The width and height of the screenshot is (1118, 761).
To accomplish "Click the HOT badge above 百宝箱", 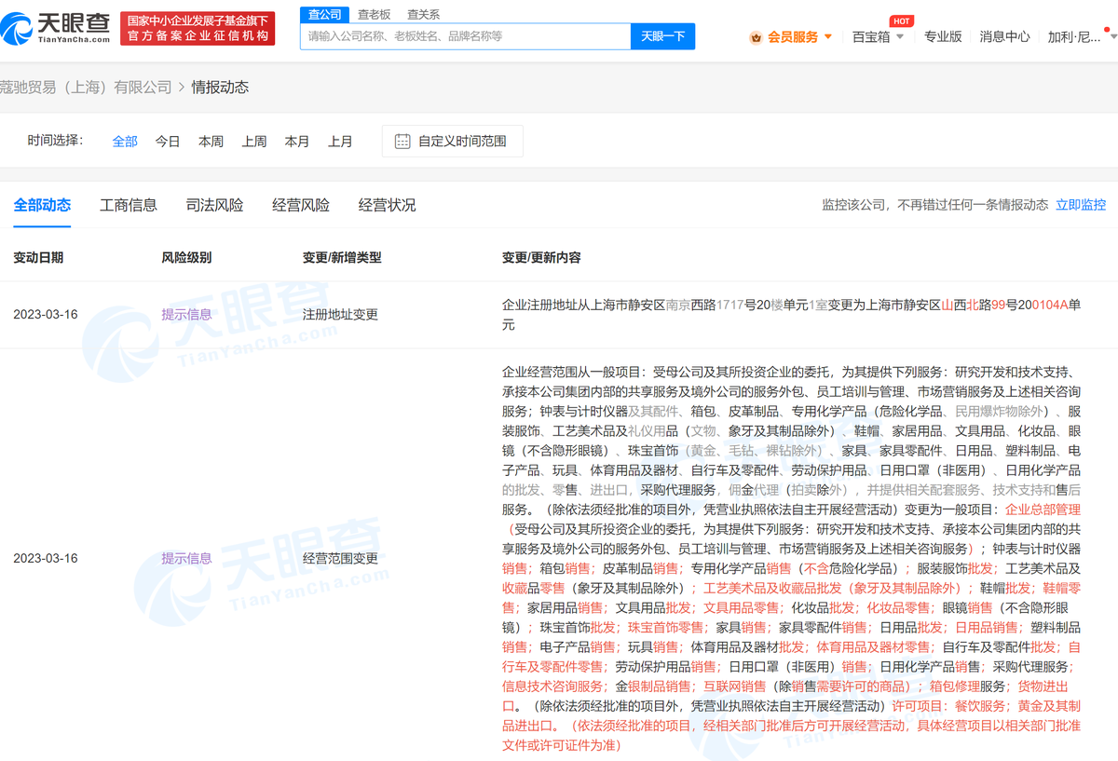I will point(901,20).
